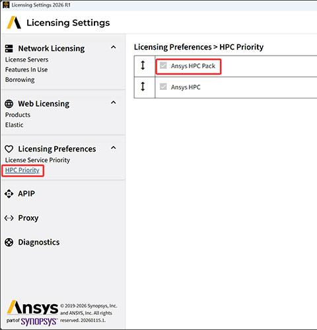Open License Servers page
317x330 pixels.
pos(26,60)
